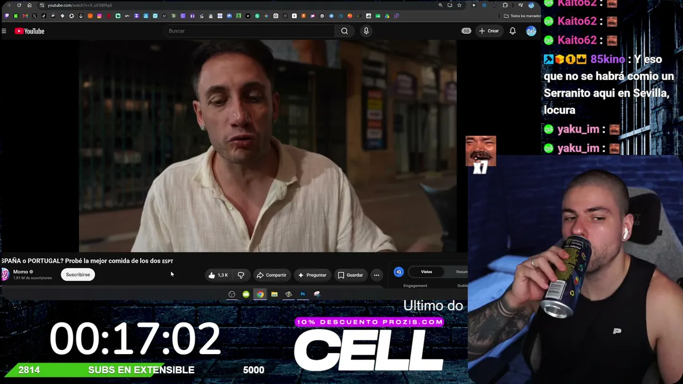The width and height of the screenshot is (683, 384).
Task: Open the X bookmark in bookmarks bar
Action: pyautogui.click(x=34, y=16)
